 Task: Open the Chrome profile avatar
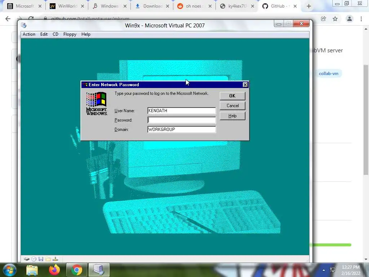[x=350, y=19]
